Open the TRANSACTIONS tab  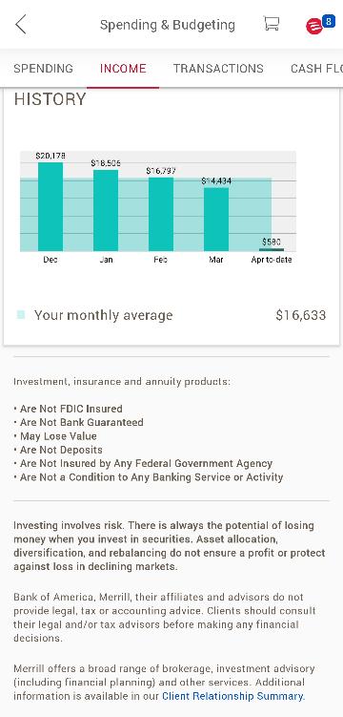(x=218, y=69)
